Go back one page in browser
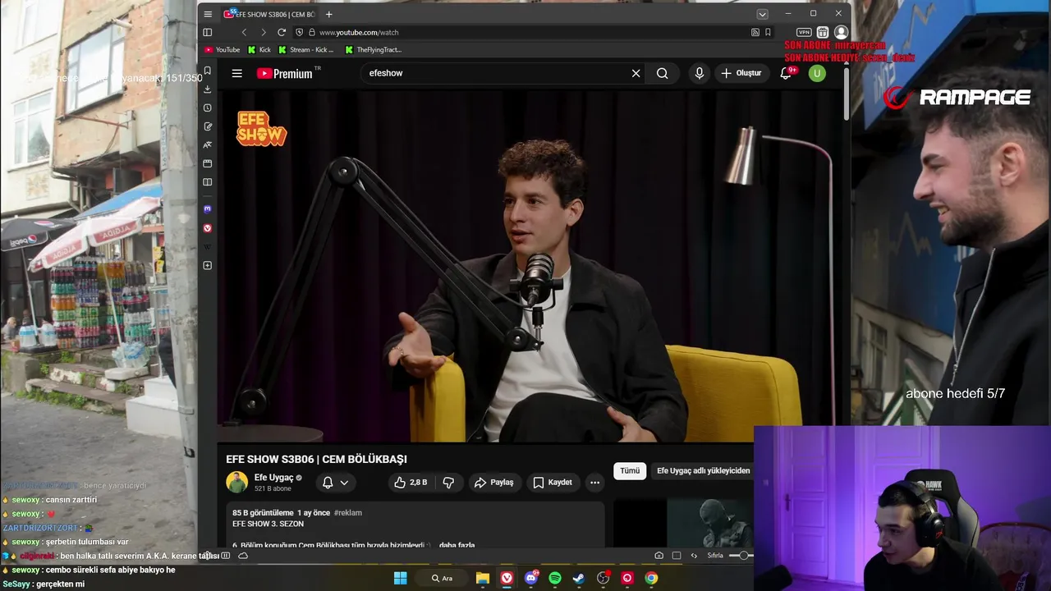 pos(244,32)
